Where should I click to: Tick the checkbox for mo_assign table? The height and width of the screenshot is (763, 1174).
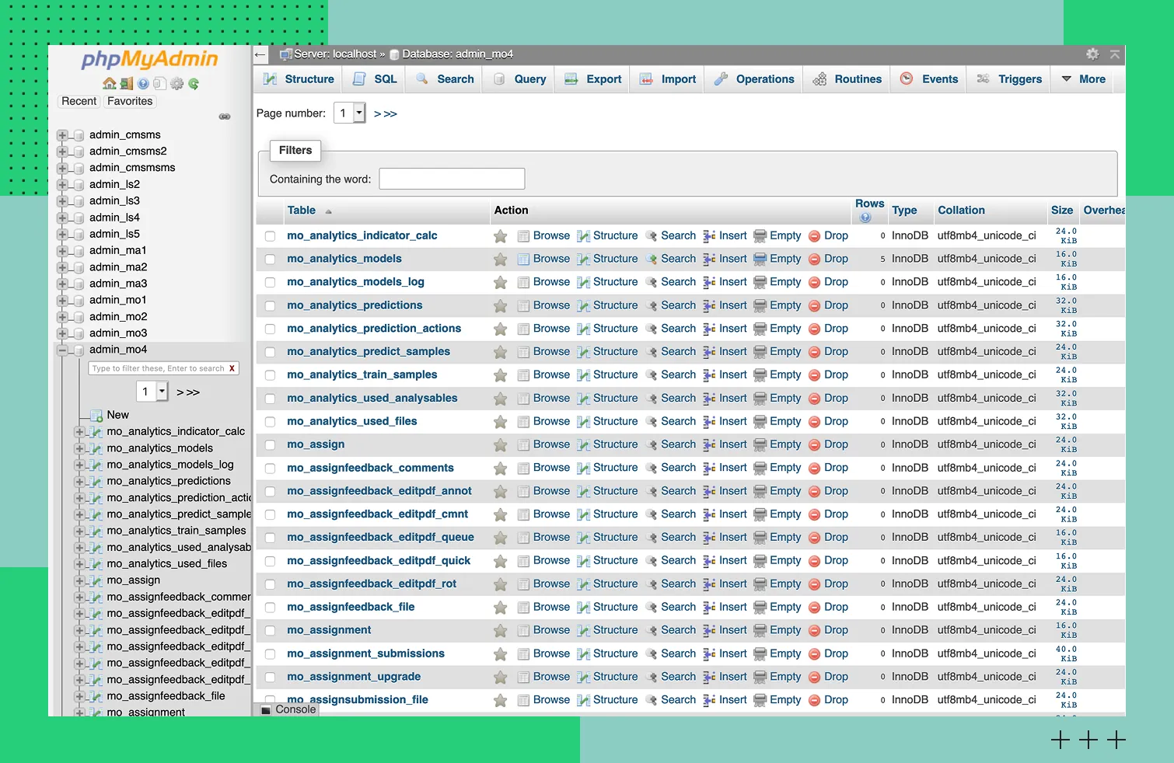click(x=270, y=445)
